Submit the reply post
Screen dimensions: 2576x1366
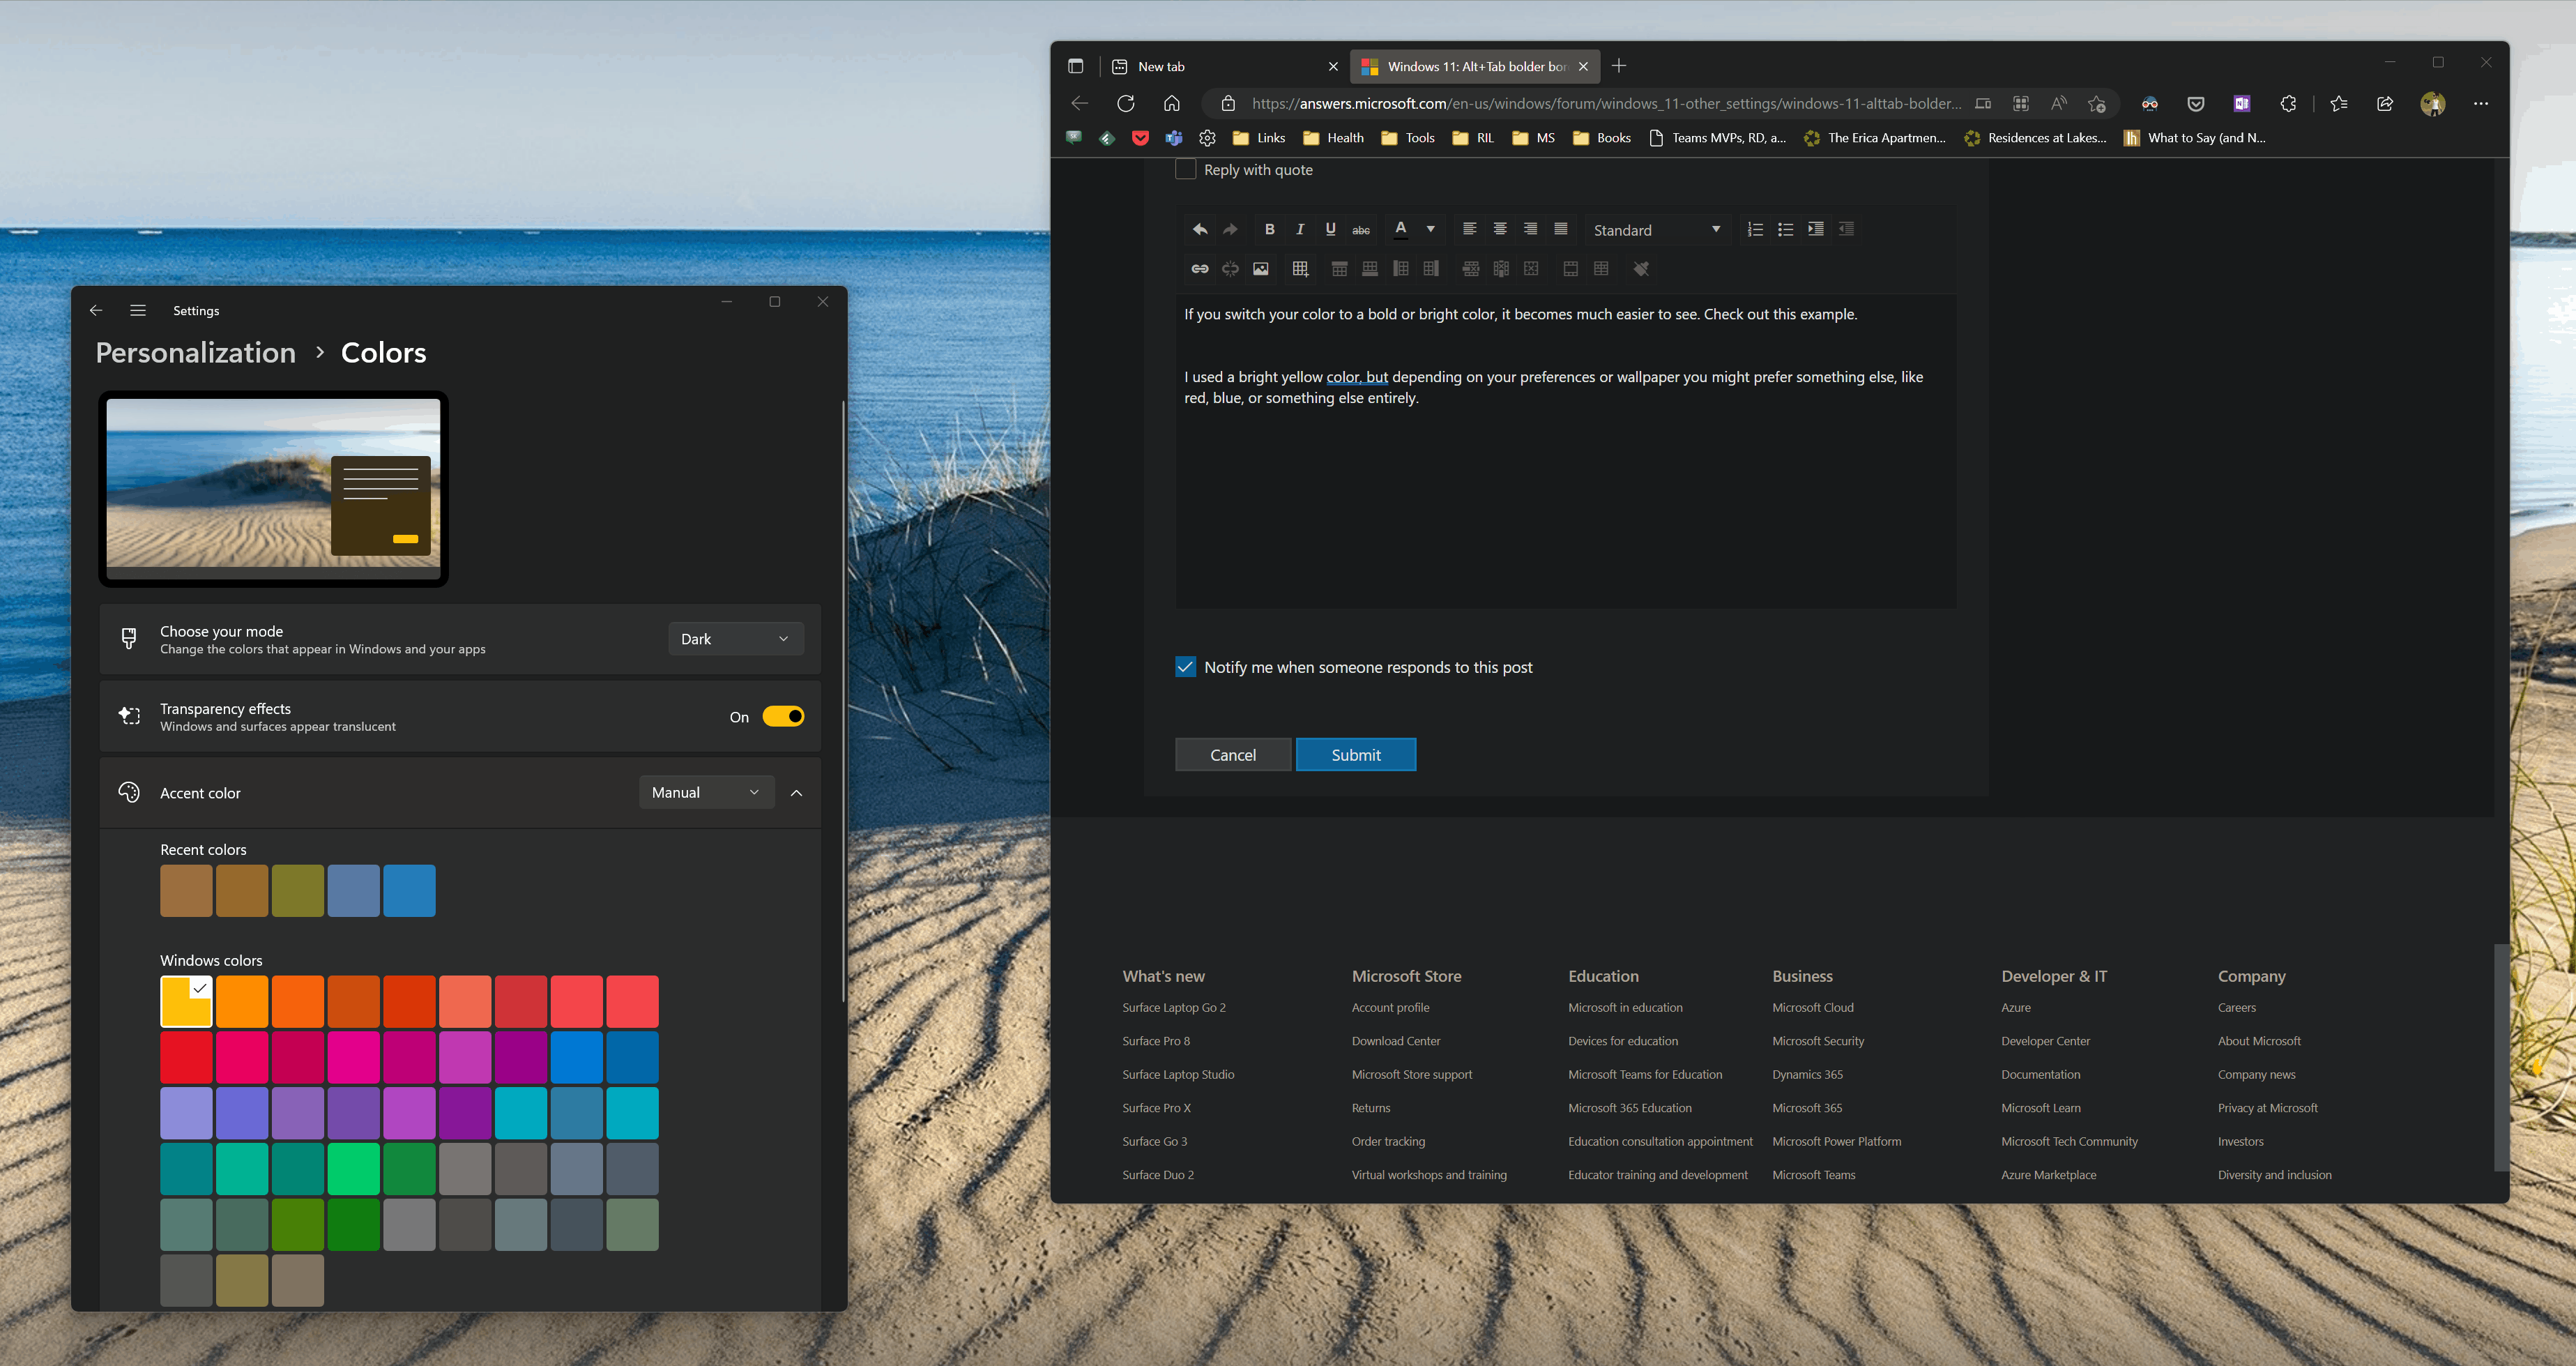[x=1356, y=755]
